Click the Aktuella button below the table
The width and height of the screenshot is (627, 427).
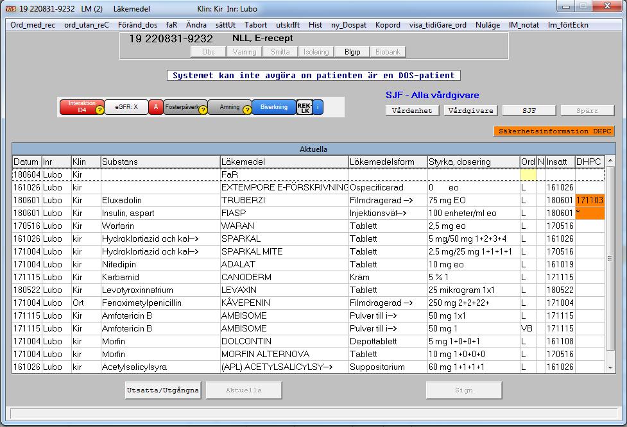click(244, 390)
